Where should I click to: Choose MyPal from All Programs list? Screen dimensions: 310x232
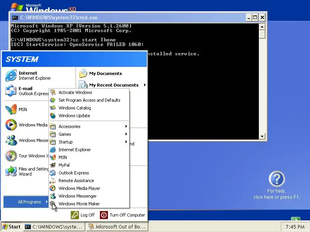tap(89, 165)
